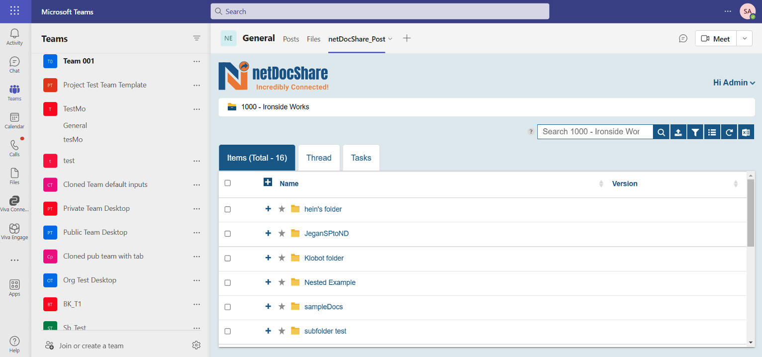
Task: Open the hein's folder link
Action: click(323, 209)
